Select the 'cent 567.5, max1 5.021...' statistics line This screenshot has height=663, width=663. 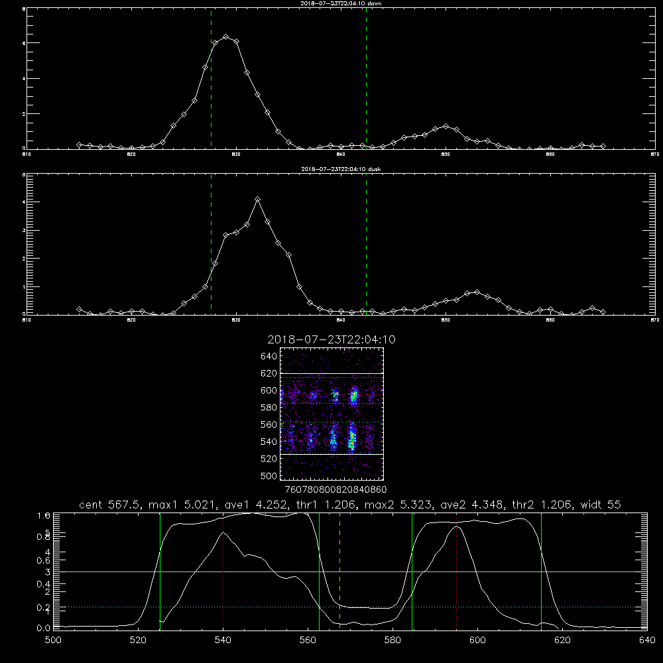350,505
